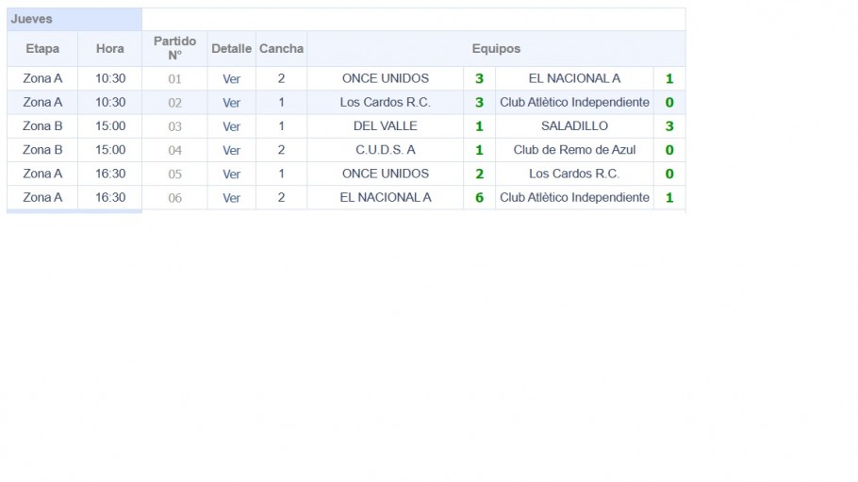This screenshot has width=858, height=482.
Task: Click 16:30 time of match 05
Action: click(110, 174)
